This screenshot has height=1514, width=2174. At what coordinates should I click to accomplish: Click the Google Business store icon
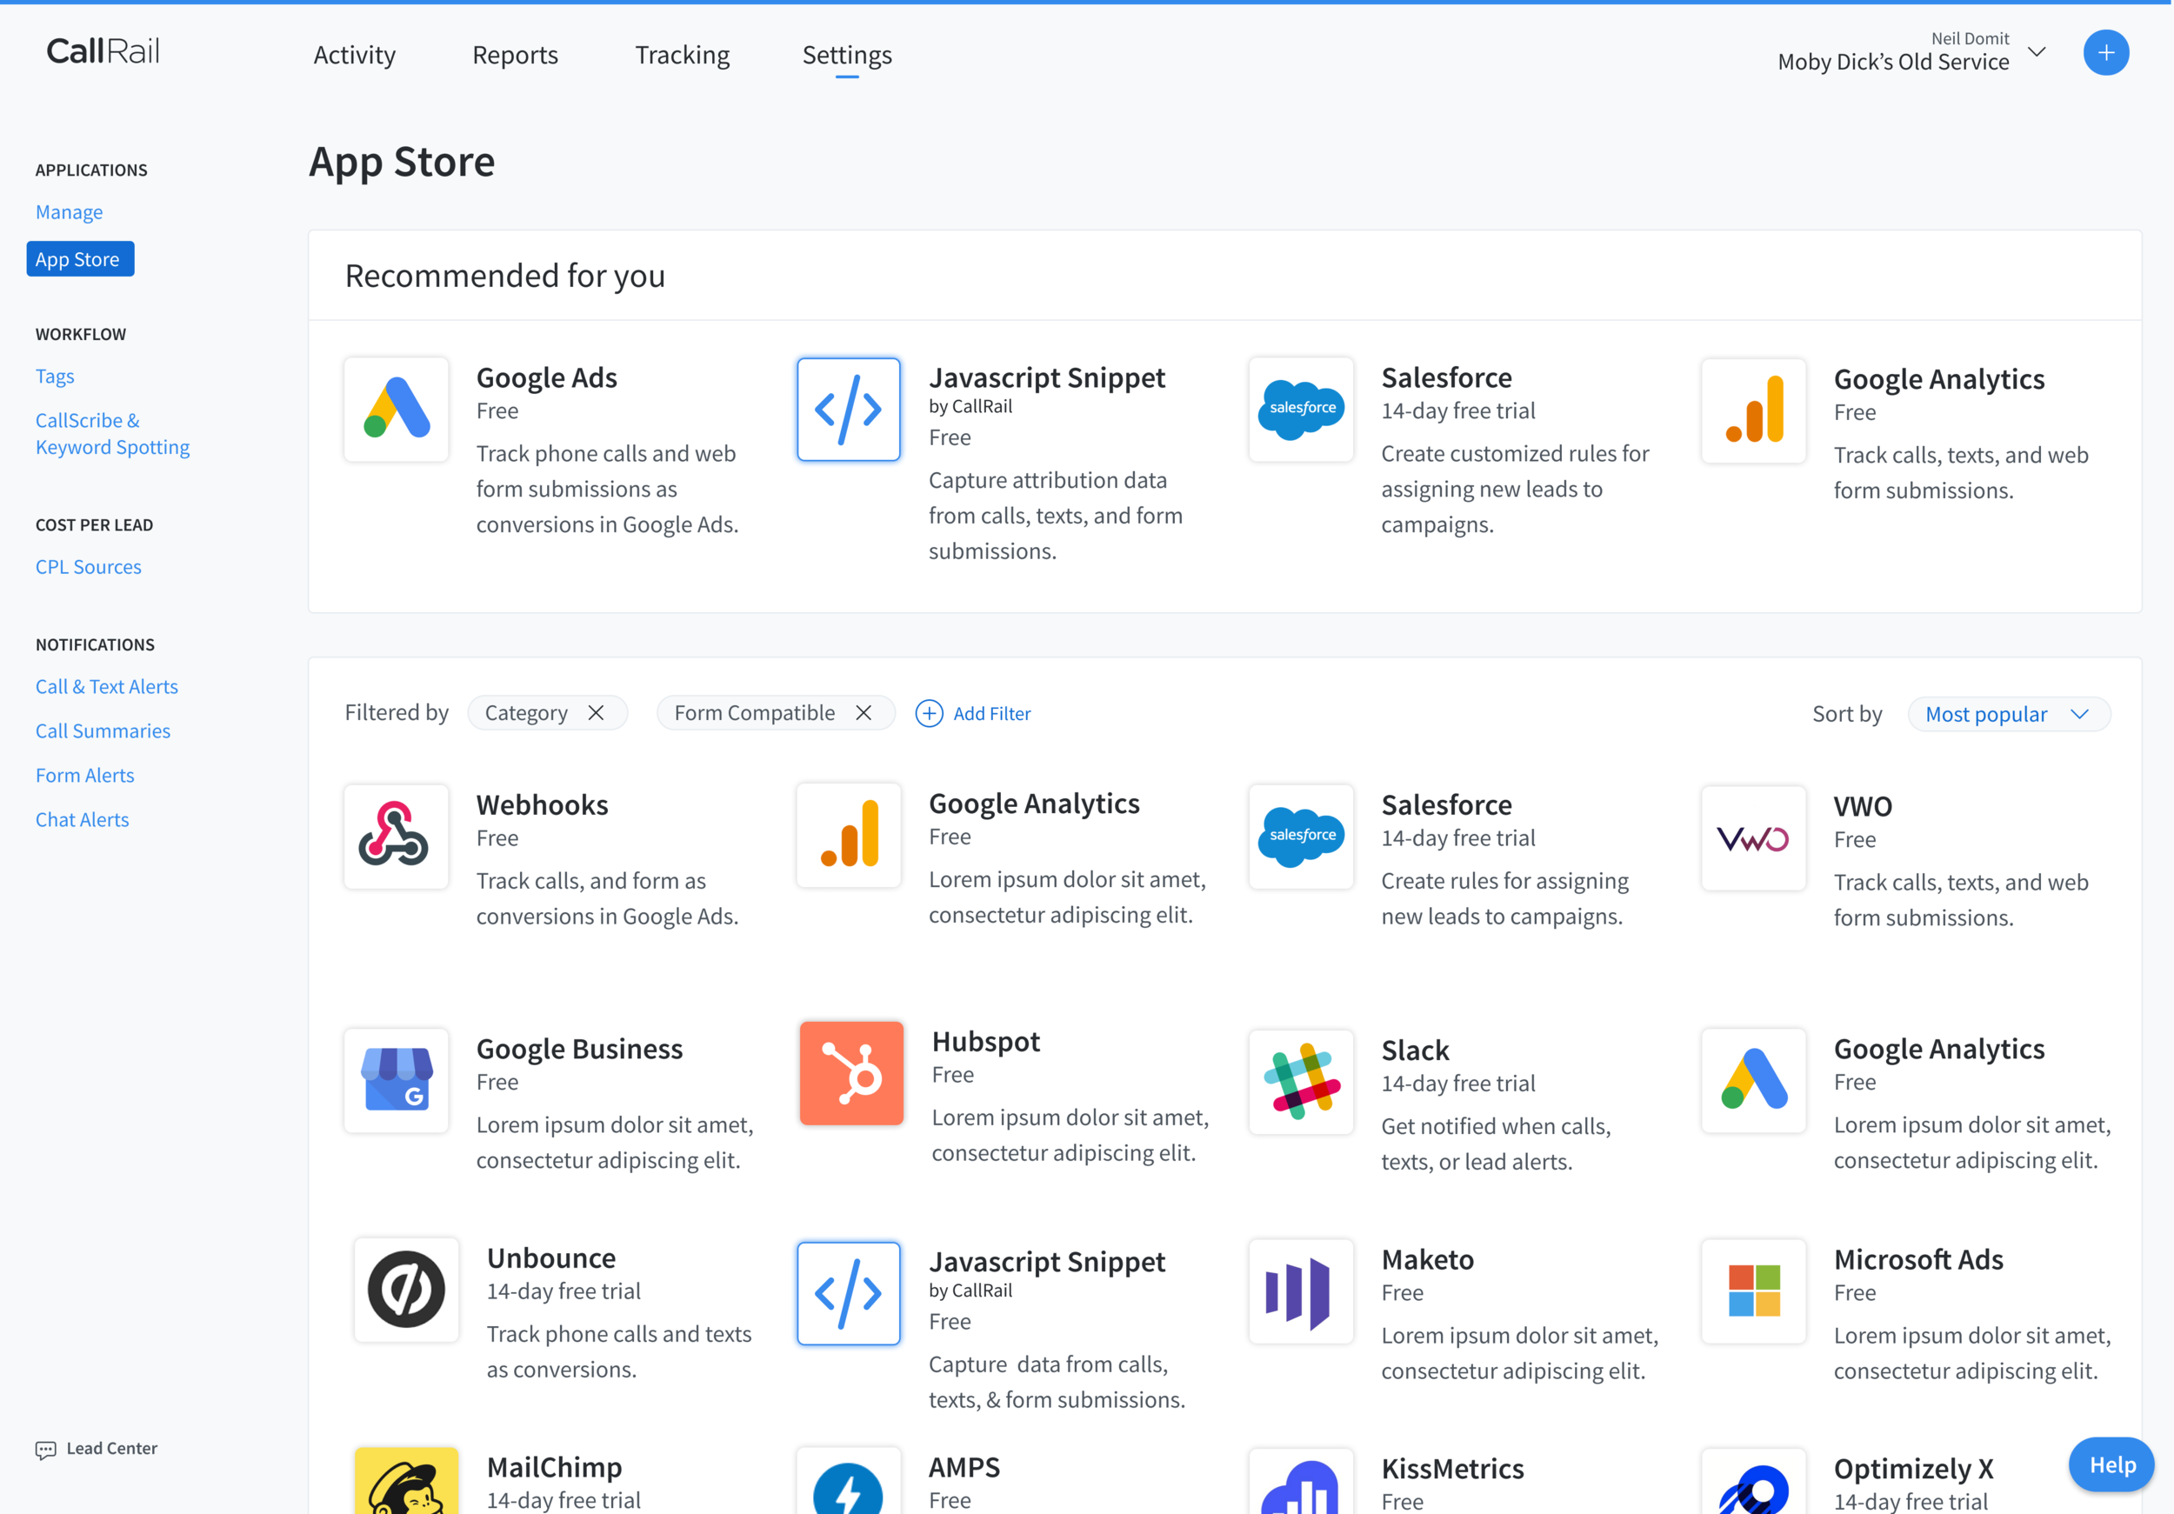pos(396,1080)
